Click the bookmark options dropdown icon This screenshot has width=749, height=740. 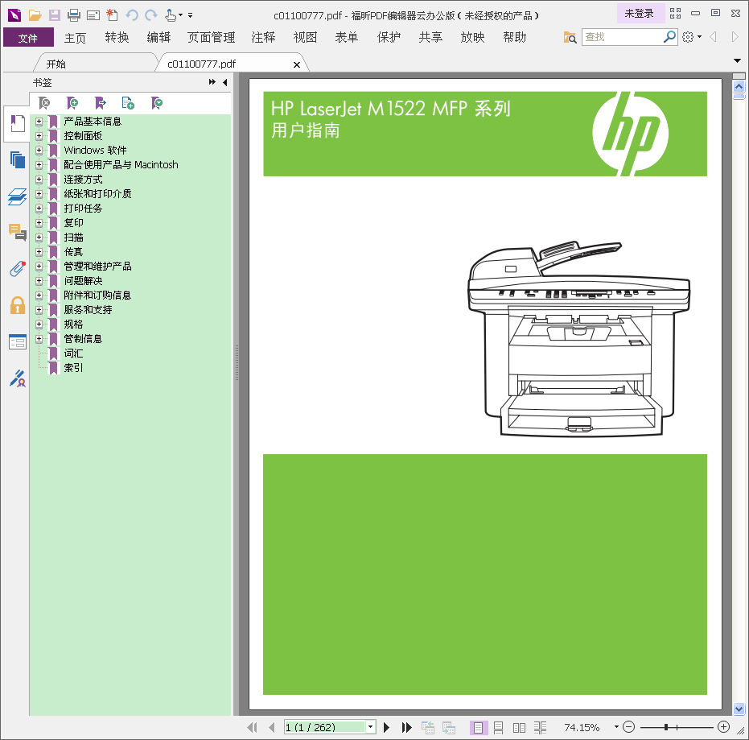(x=156, y=103)
